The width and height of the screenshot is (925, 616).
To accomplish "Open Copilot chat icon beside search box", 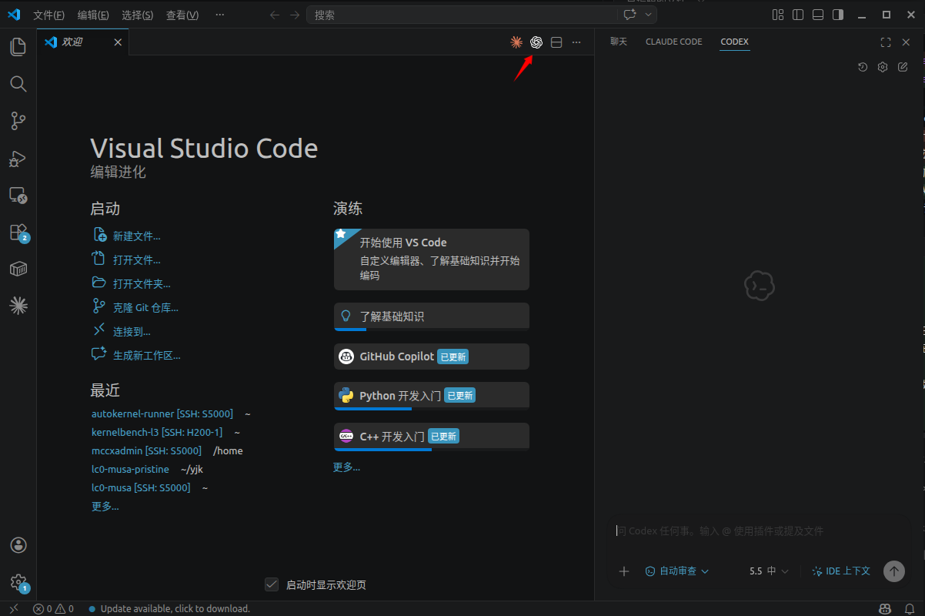I will tap(630, 15).
